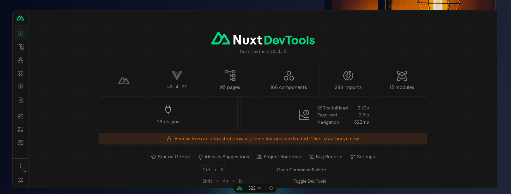Click the Alt key shortcut badge
511x194 pixels.
coord(225,181)
